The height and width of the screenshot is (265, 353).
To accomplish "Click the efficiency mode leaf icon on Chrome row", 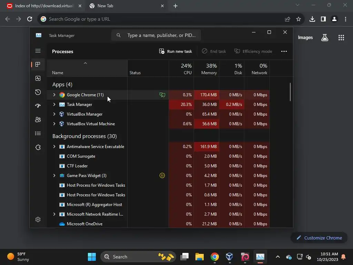I will (162, 95).
